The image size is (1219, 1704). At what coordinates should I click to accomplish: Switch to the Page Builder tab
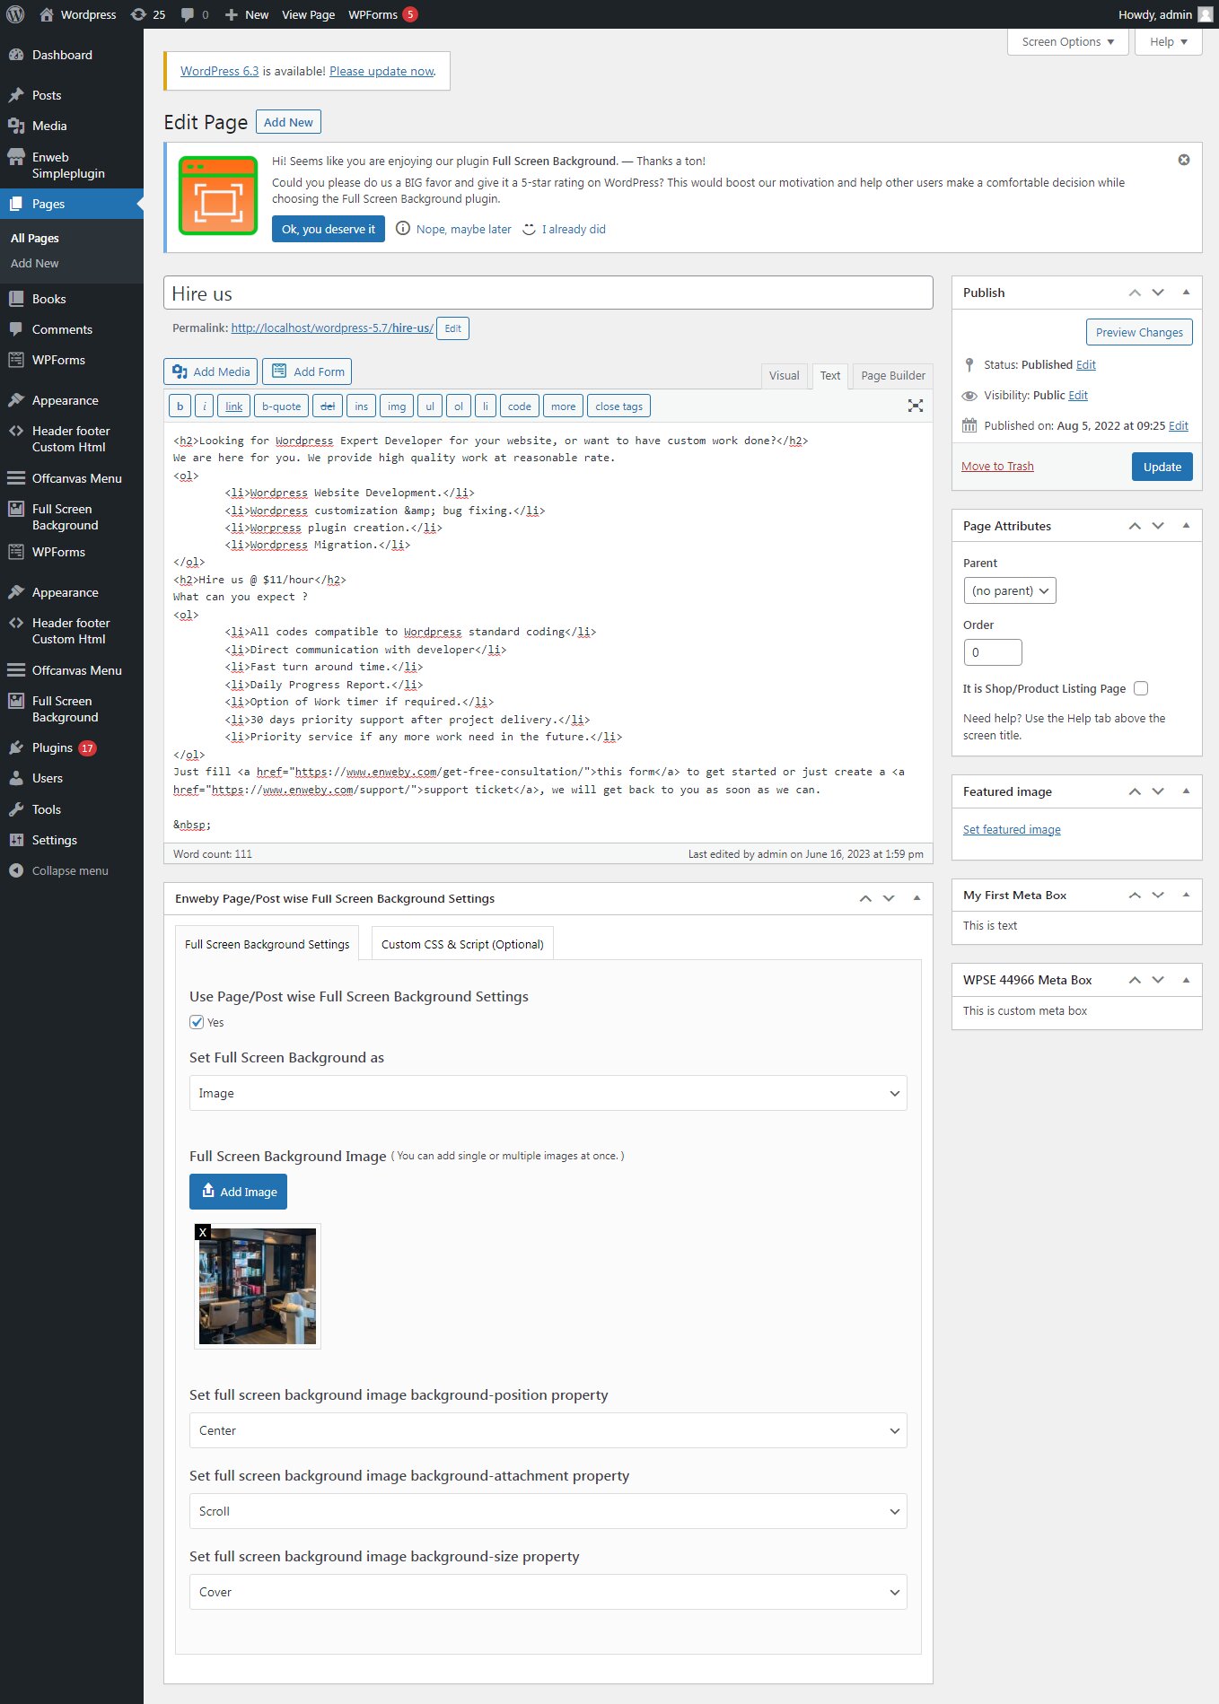tap(893, 375)
